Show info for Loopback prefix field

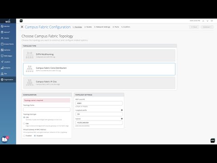click(x=122, y=110)
